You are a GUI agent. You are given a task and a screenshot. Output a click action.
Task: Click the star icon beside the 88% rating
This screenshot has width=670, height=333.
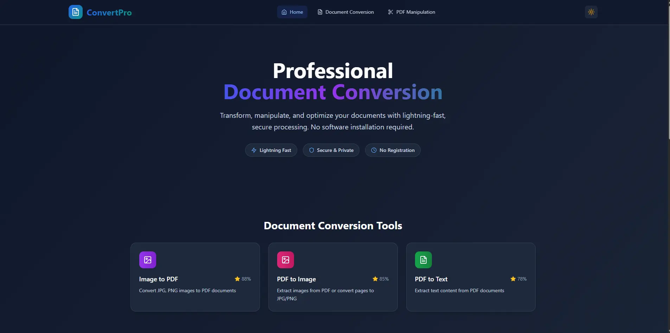pos(237,279)
